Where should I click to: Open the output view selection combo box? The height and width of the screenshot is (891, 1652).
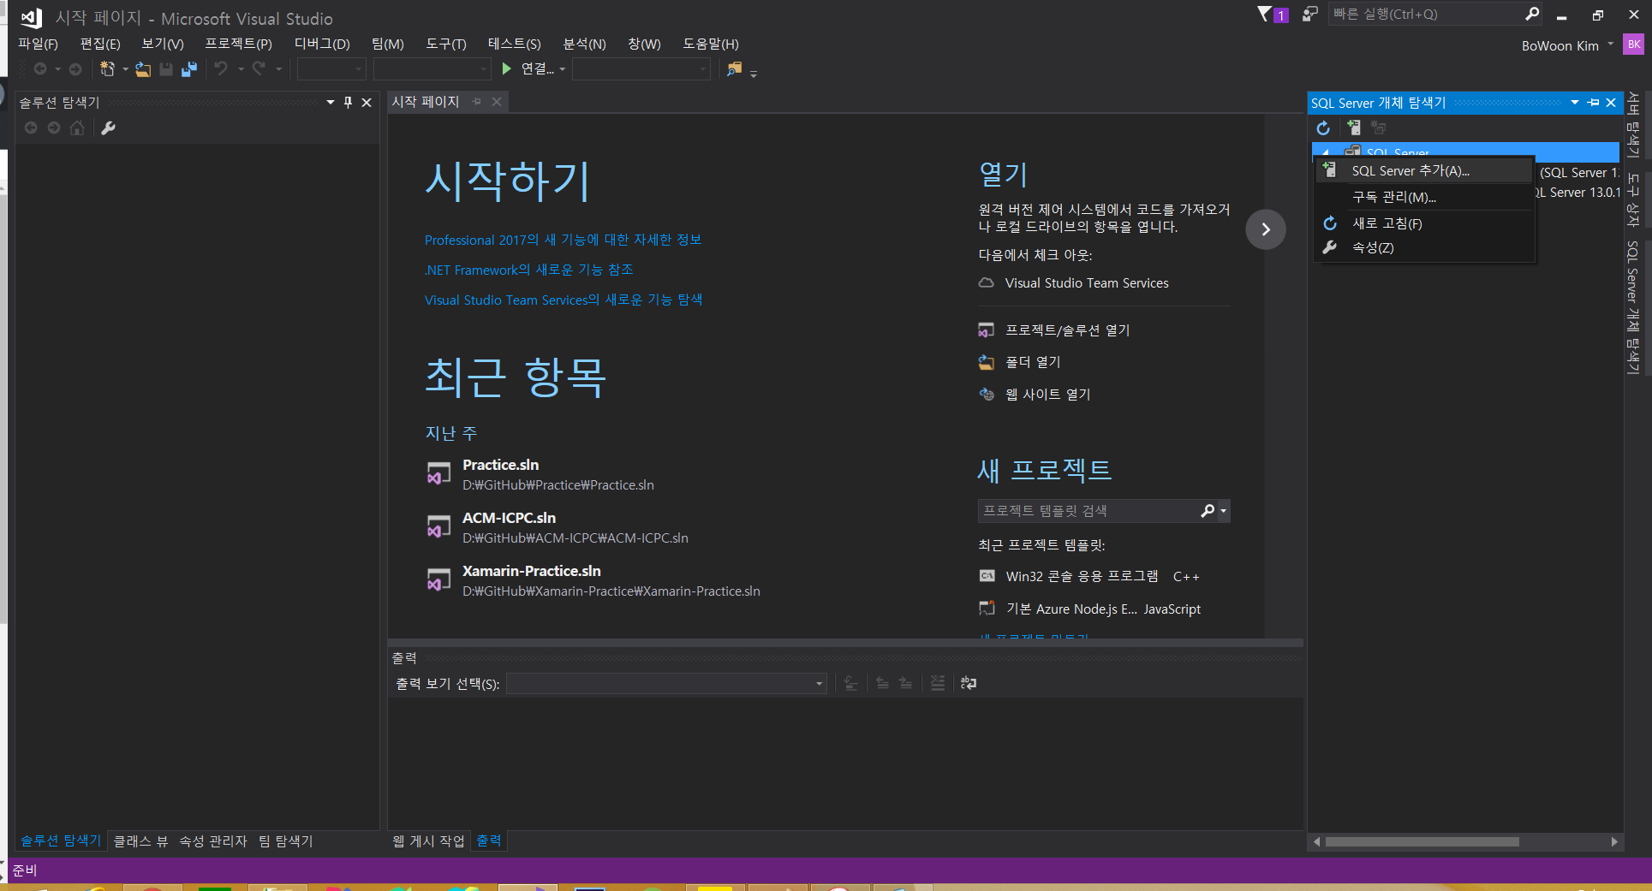click(x=666, y=683)
